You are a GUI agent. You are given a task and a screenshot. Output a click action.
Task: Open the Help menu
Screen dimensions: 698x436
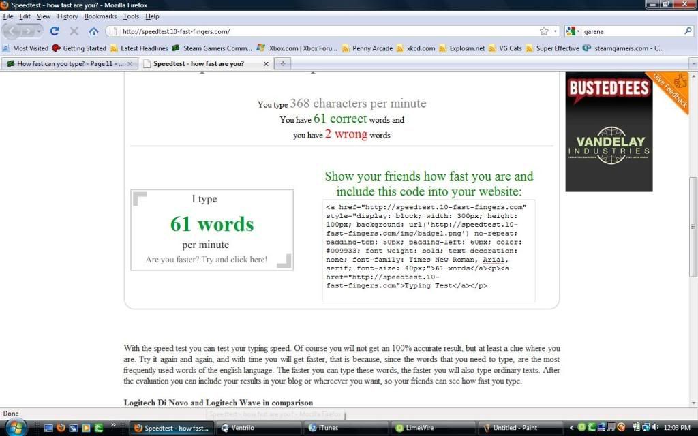[x=152, y=16]
